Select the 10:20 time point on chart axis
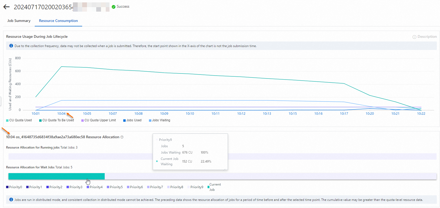 370,114
